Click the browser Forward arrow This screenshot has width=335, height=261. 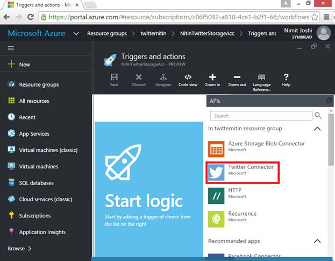pyautogui.click(x=19, y=17)
